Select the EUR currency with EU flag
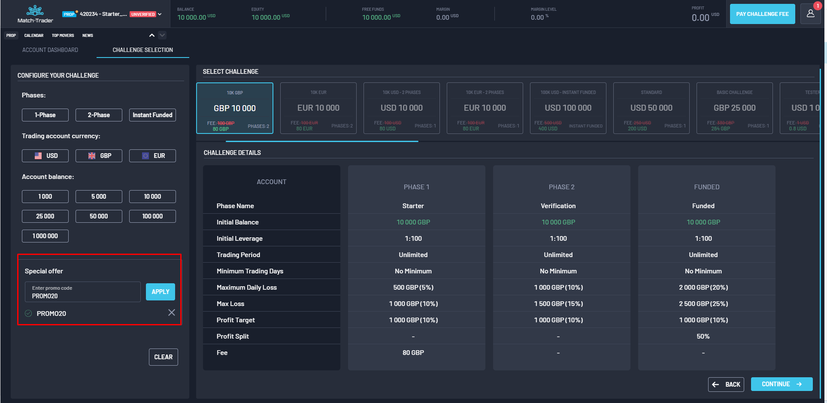This screenshot has width=827, height=403. point(152,155)
